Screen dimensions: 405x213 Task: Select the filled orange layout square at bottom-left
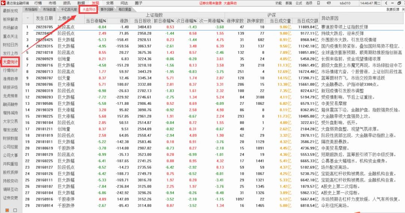pos(7,210)
